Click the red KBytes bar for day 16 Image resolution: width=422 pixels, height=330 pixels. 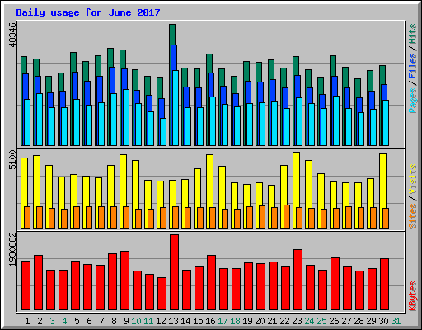pyautogui.click(x=211, y=282)
